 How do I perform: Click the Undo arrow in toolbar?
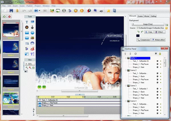point(24,11)
